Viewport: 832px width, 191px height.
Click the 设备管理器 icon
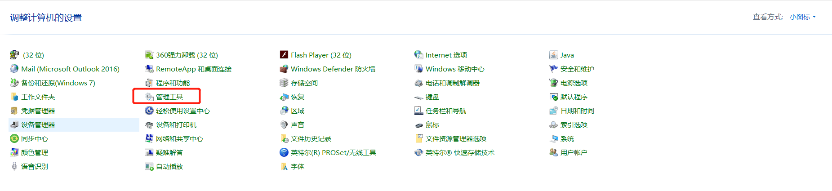point(14,124)
